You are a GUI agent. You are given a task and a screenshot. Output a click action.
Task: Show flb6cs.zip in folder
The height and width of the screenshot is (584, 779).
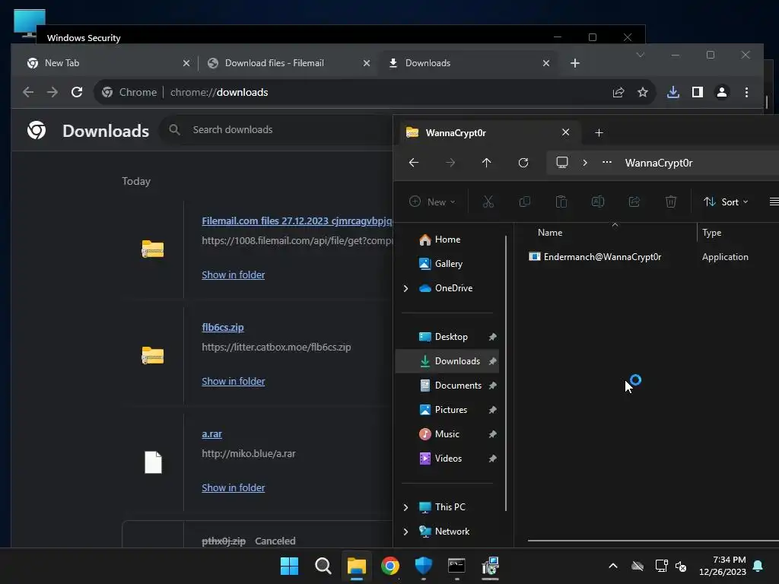[x=233, y=382]
